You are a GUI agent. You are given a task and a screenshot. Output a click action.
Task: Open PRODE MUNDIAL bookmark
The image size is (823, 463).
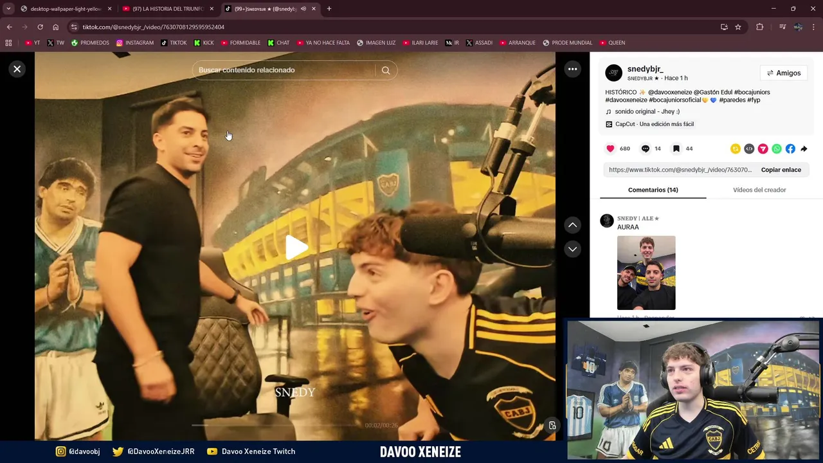click(567, 43)
